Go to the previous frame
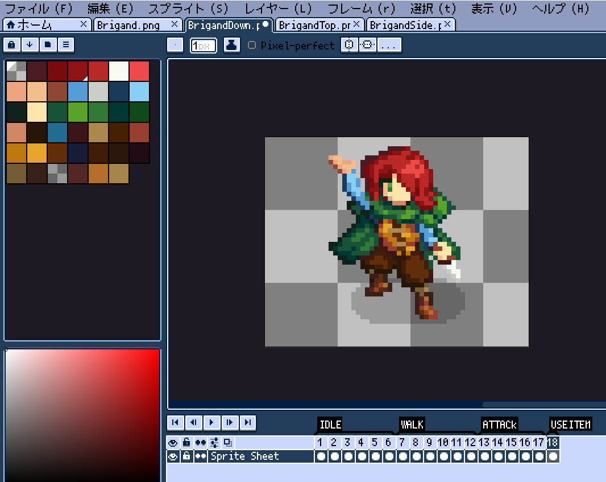The width and height of the screenshot is (606, 482). tap(193, 422)
